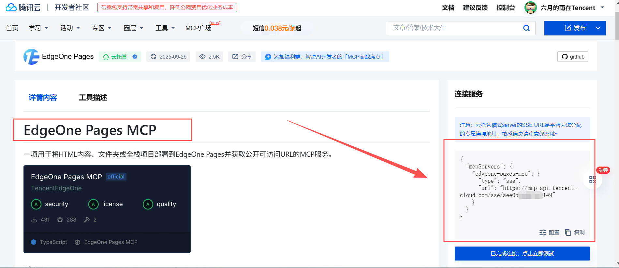Click the 2.5K view count tag
Image resolution: width=619 pixels, height=268 pixels.
coord(209,57)
